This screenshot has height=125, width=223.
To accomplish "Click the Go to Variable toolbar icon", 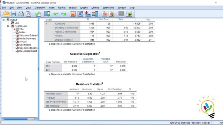I will click(87, 14).
